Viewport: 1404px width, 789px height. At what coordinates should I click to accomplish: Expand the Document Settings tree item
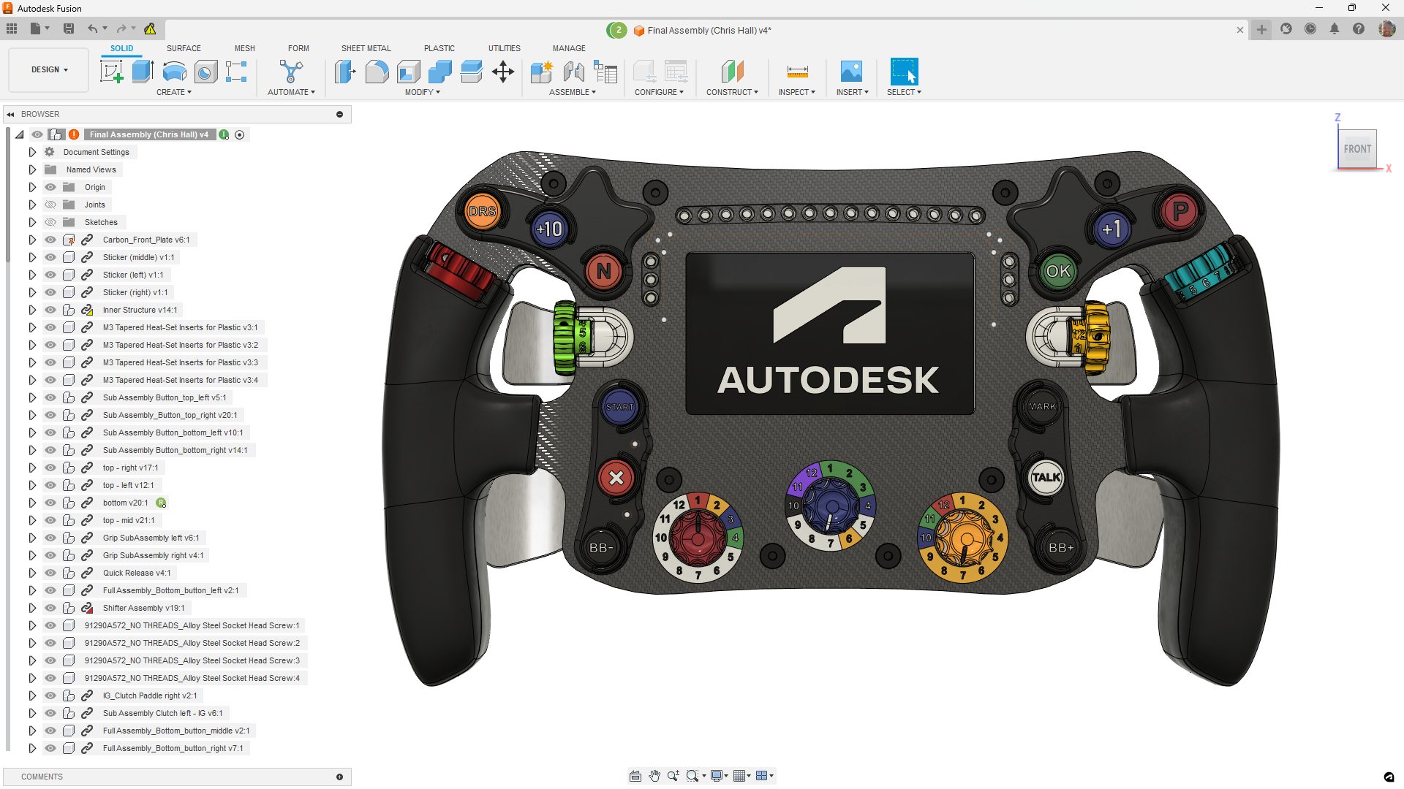pyautogui.click(x=32, y=152)
